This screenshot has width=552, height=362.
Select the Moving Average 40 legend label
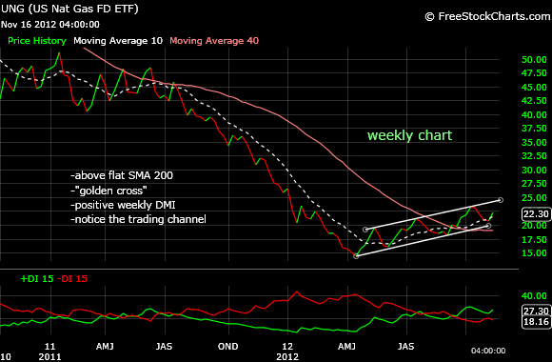click(214, 41)
